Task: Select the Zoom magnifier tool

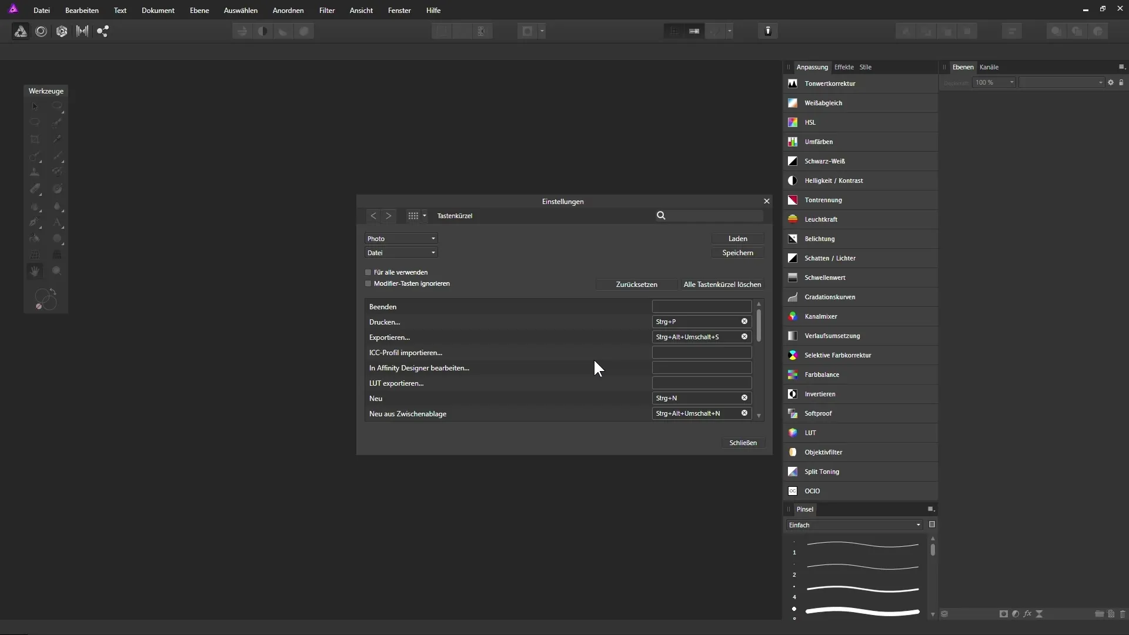Action: (57, 271)
